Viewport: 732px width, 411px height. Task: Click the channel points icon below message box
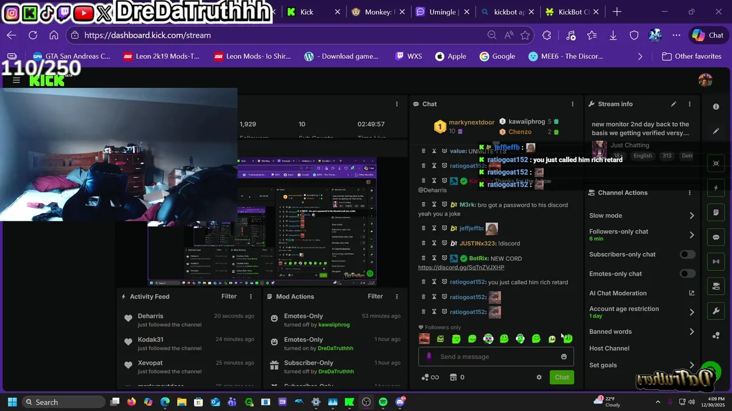(x=429, y=377)
